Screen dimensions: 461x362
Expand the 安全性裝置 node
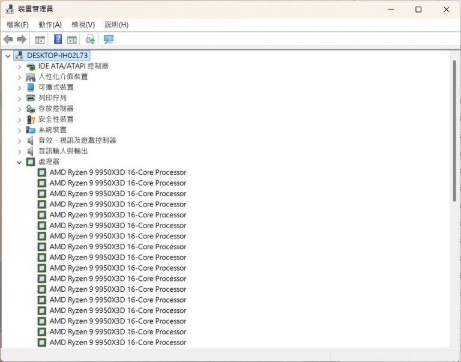(19, 119)
